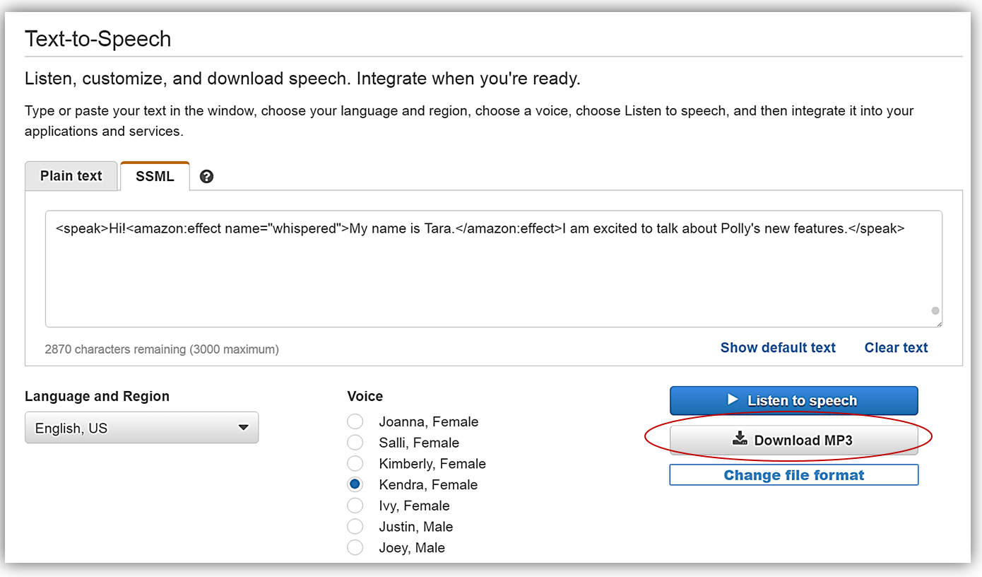Choose the Justin, Male voice
The height and width of the screenshot is (577, 982).
point(355,527)
